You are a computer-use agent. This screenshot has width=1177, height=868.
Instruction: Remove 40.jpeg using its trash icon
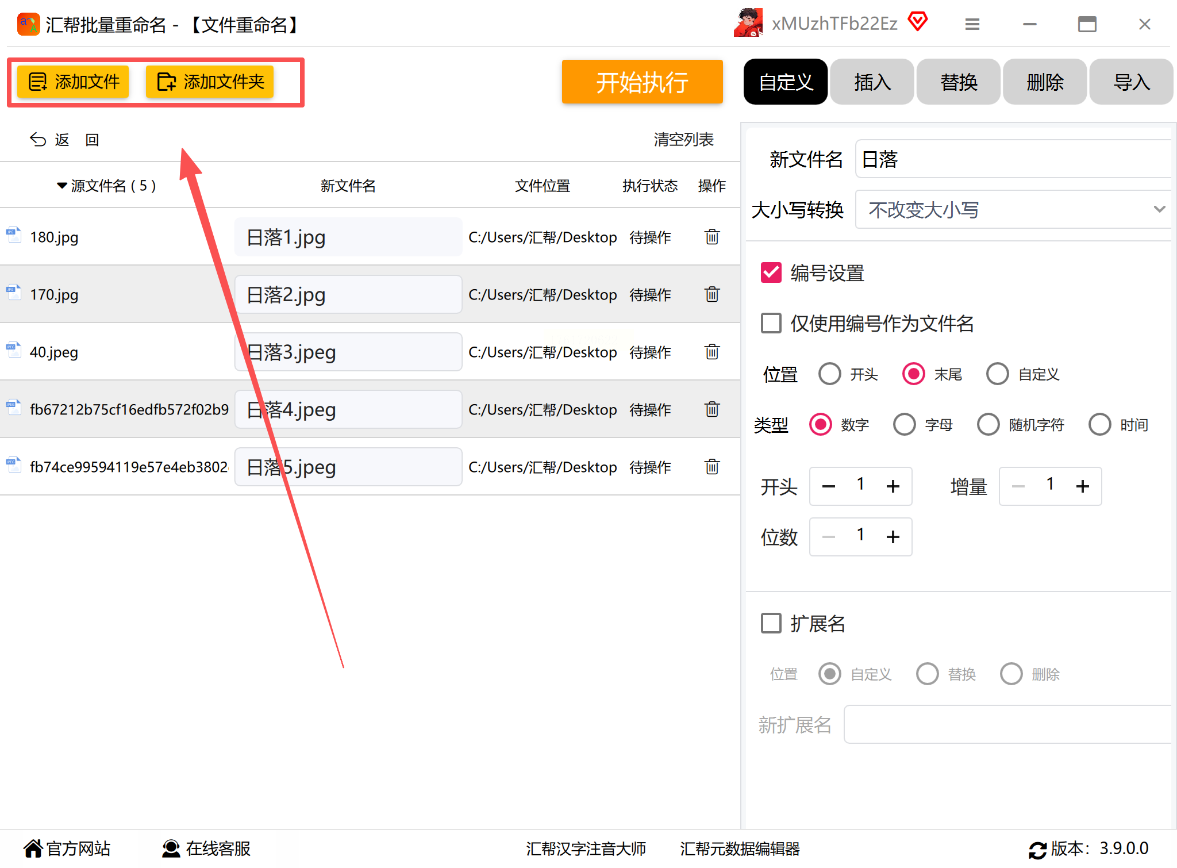click(x=711, y=352)
